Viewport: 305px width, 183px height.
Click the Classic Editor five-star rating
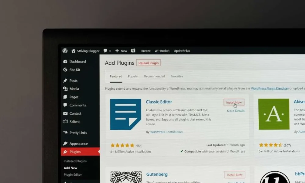click(122, 145)
